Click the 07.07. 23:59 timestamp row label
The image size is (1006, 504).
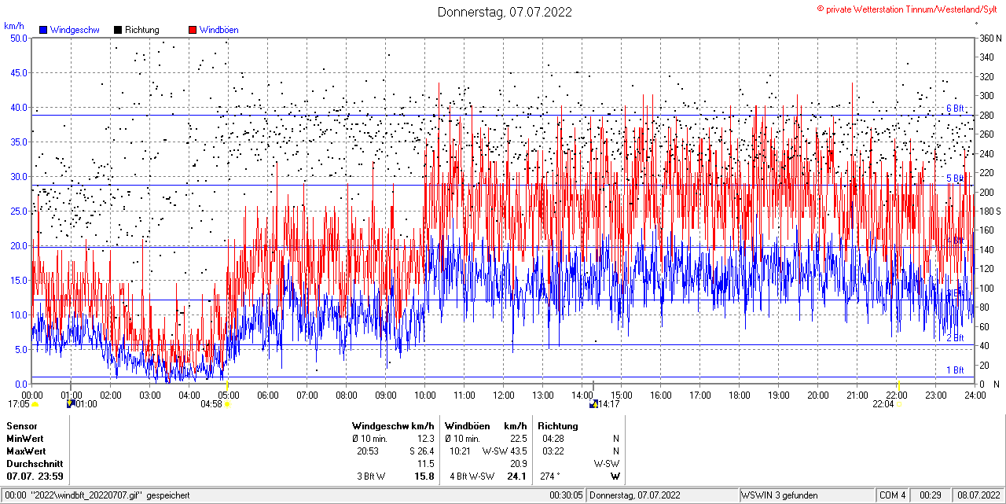(35, 476)
